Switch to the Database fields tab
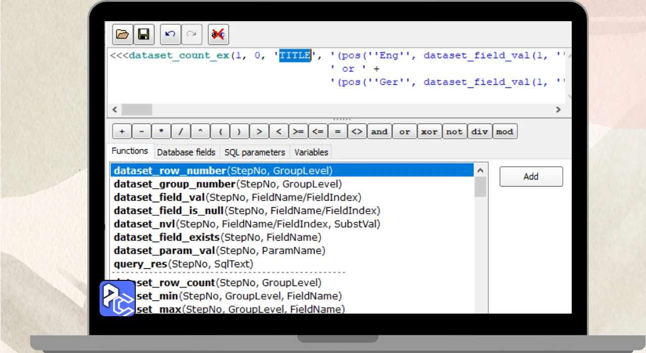Viewport: 646px width, 353px height. [x=186, y=152]
